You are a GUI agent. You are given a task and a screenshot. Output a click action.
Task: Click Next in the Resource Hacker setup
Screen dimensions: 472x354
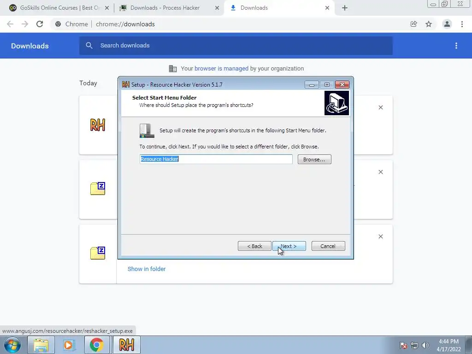tap(289, 246)
